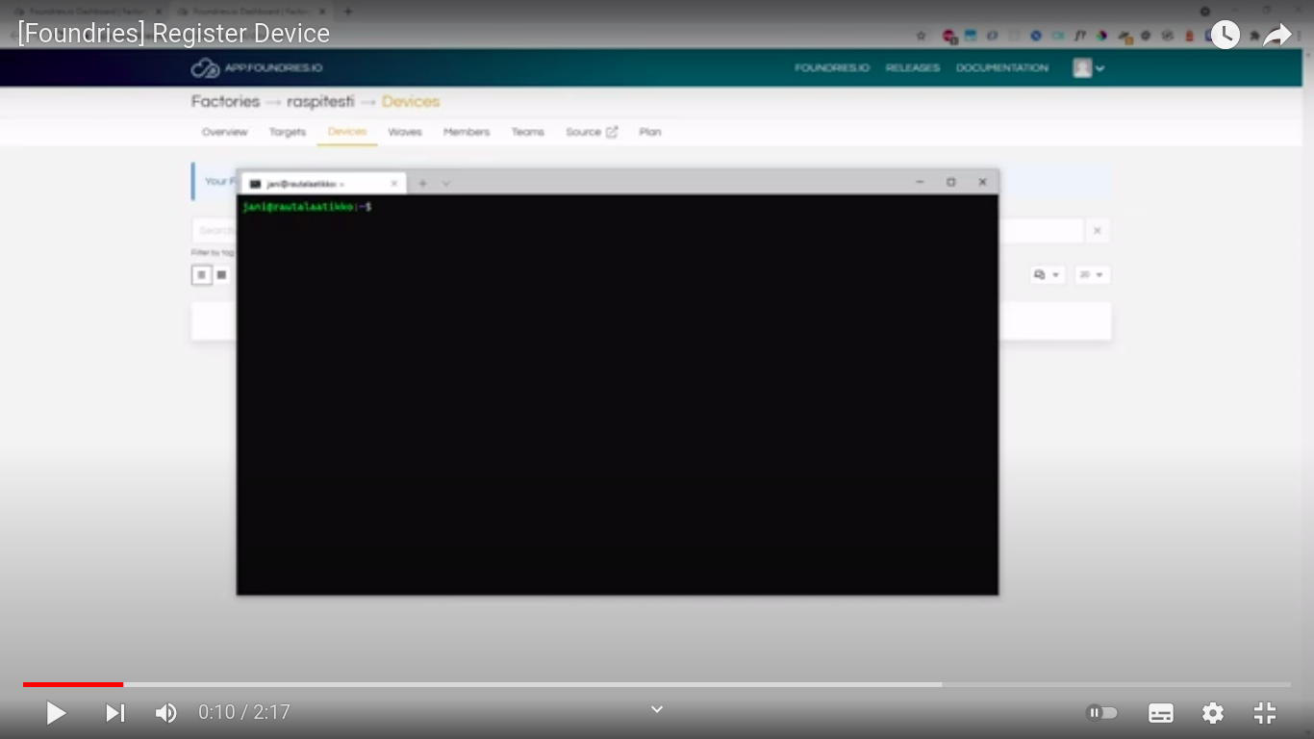Minimize the terminal window

pos(920,182)
